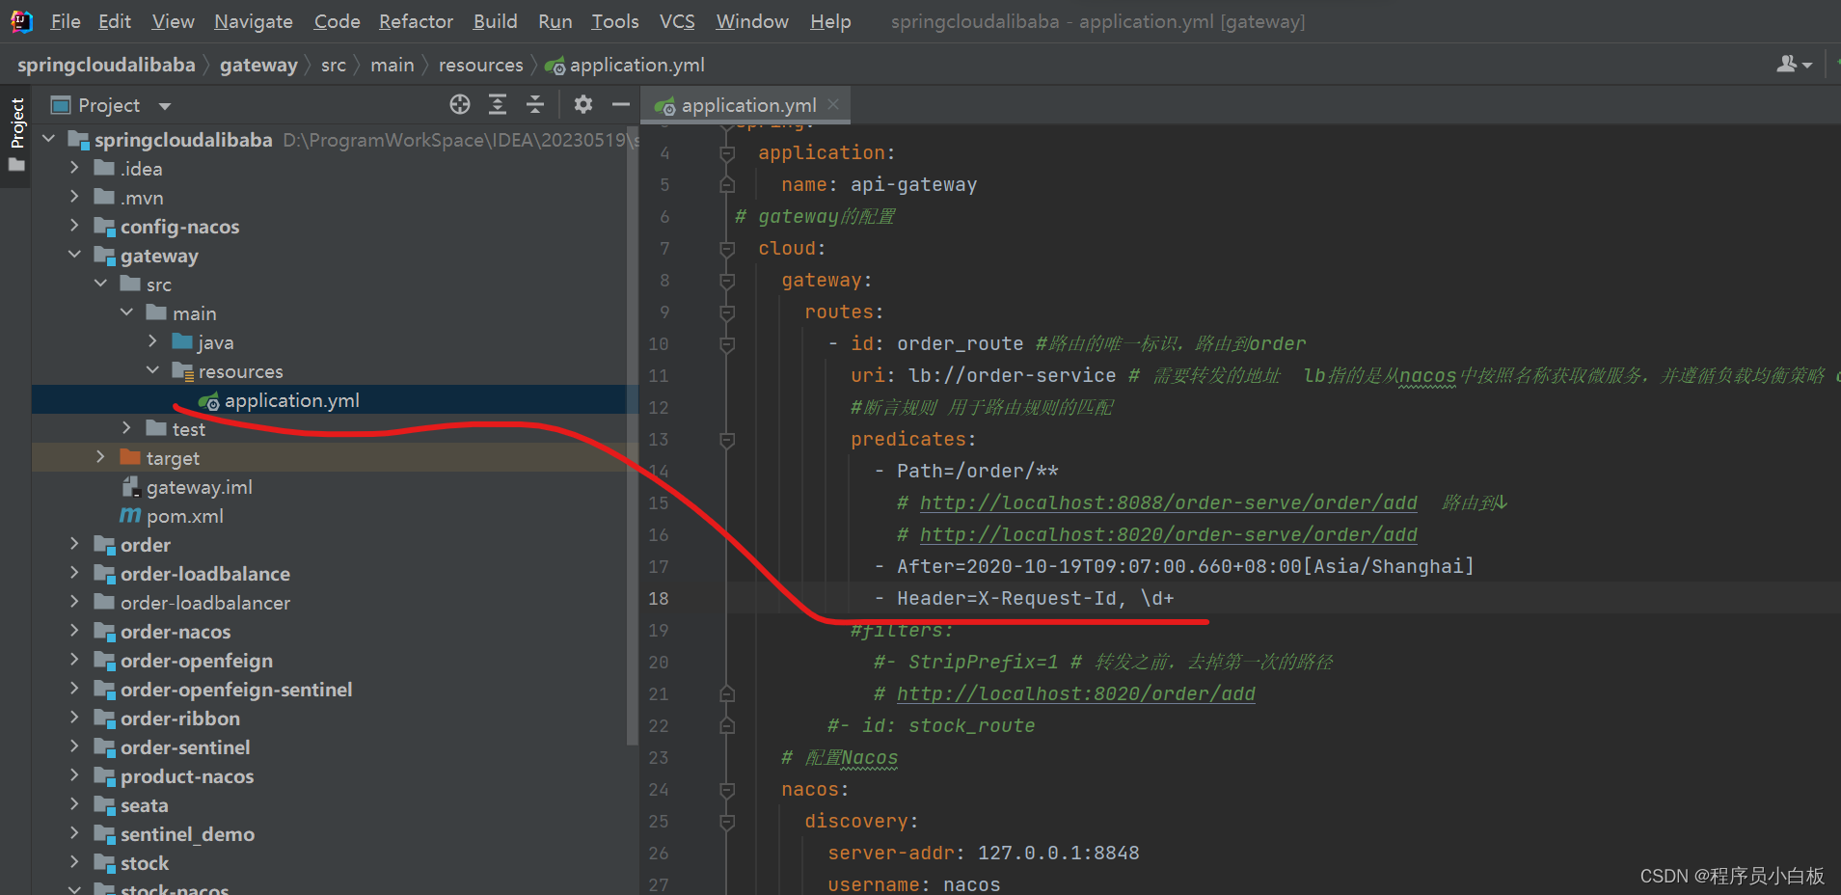The width and height of the screenshot is (1841, 895).
Task: Toggle the Project tool window side tab
Action: click(16, 133)
